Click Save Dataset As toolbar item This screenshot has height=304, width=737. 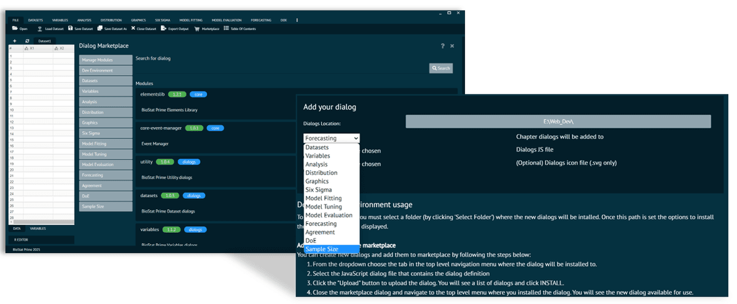pos(112,28)
